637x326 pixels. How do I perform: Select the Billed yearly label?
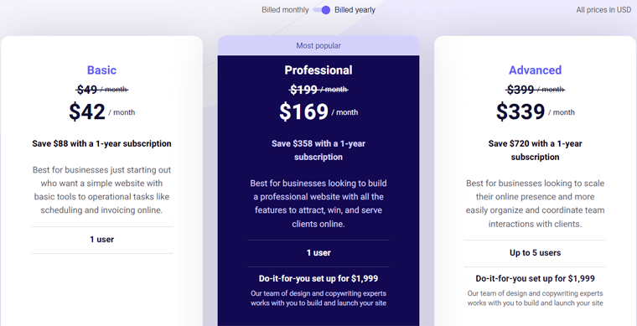point(355,10)
